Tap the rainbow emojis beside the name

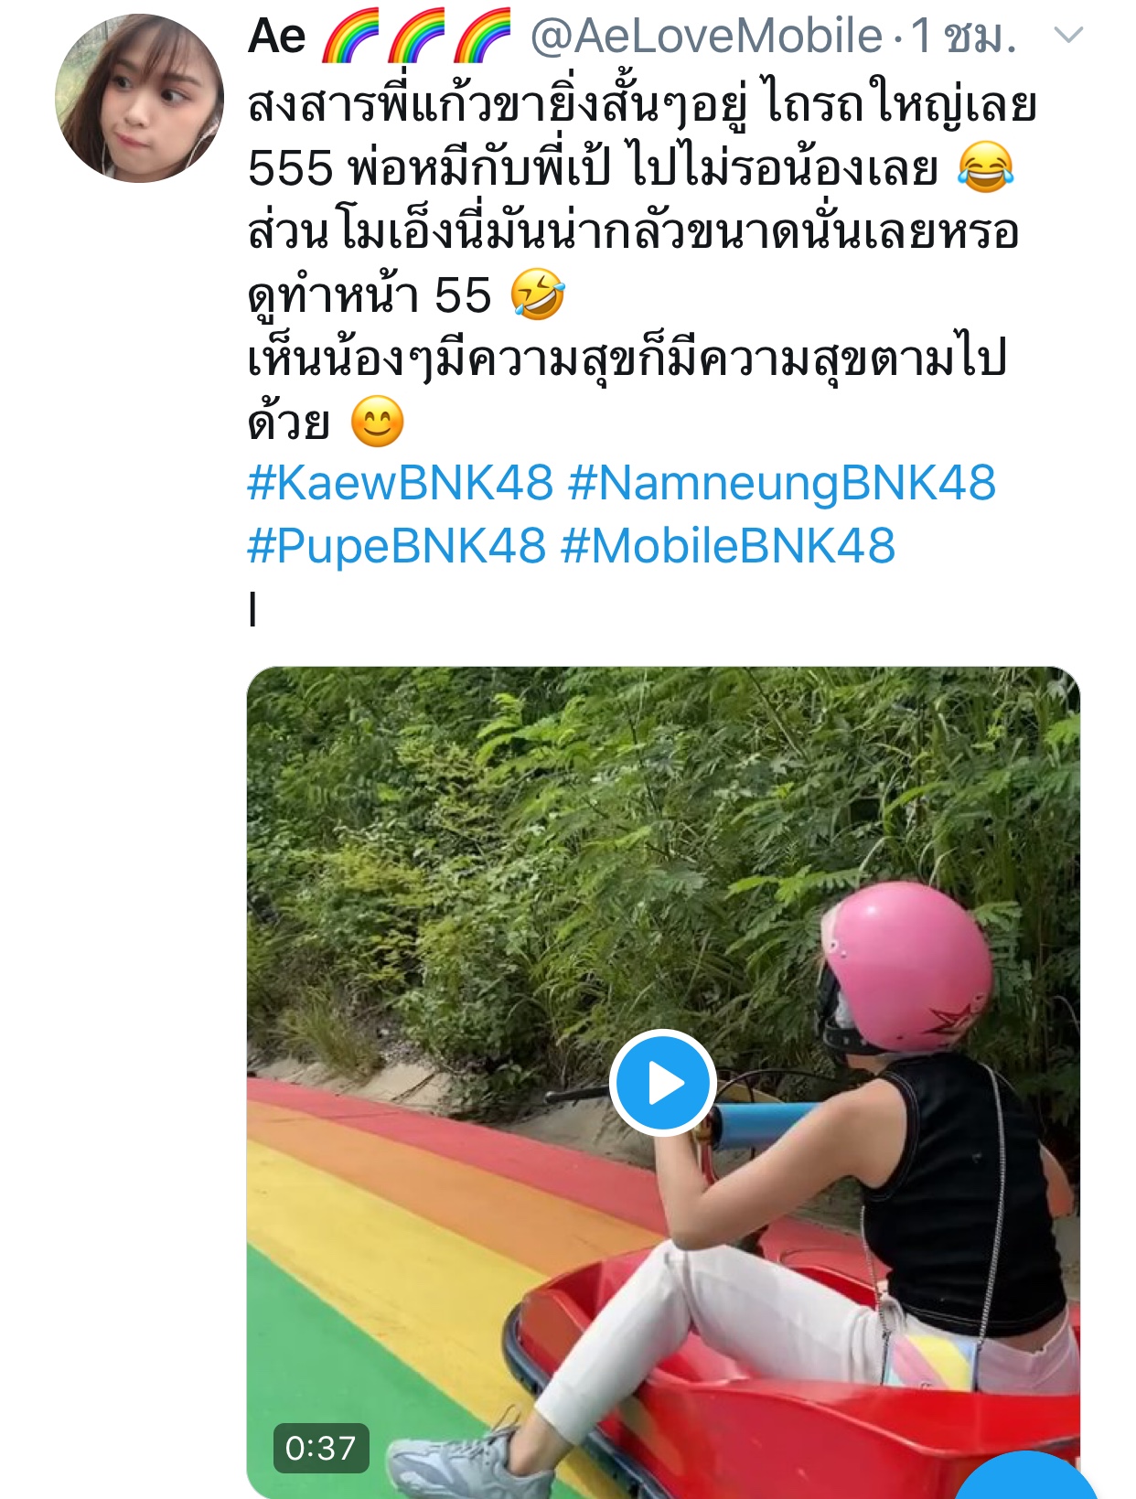pos(416,36)
